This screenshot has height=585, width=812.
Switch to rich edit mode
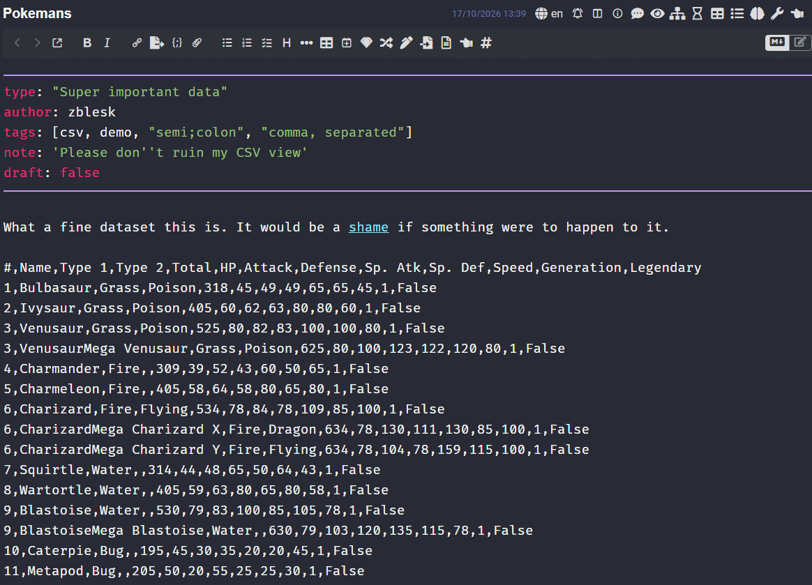point(800,43)
